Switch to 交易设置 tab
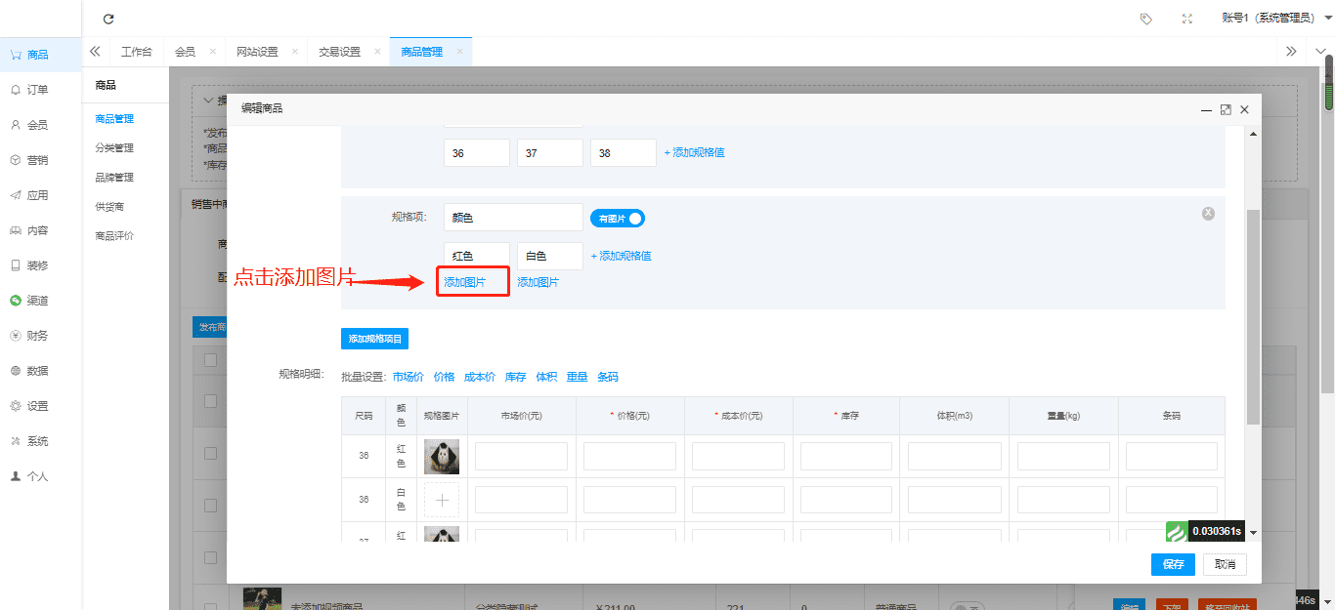The height and width of the screenshot is (610, 1335). point(339,52)
